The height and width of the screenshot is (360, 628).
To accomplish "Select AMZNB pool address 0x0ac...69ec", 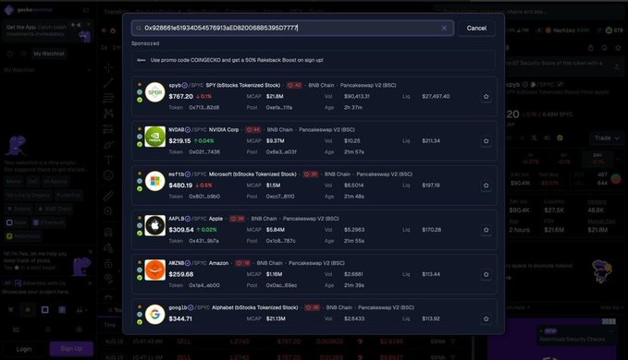I will (281, 285).
